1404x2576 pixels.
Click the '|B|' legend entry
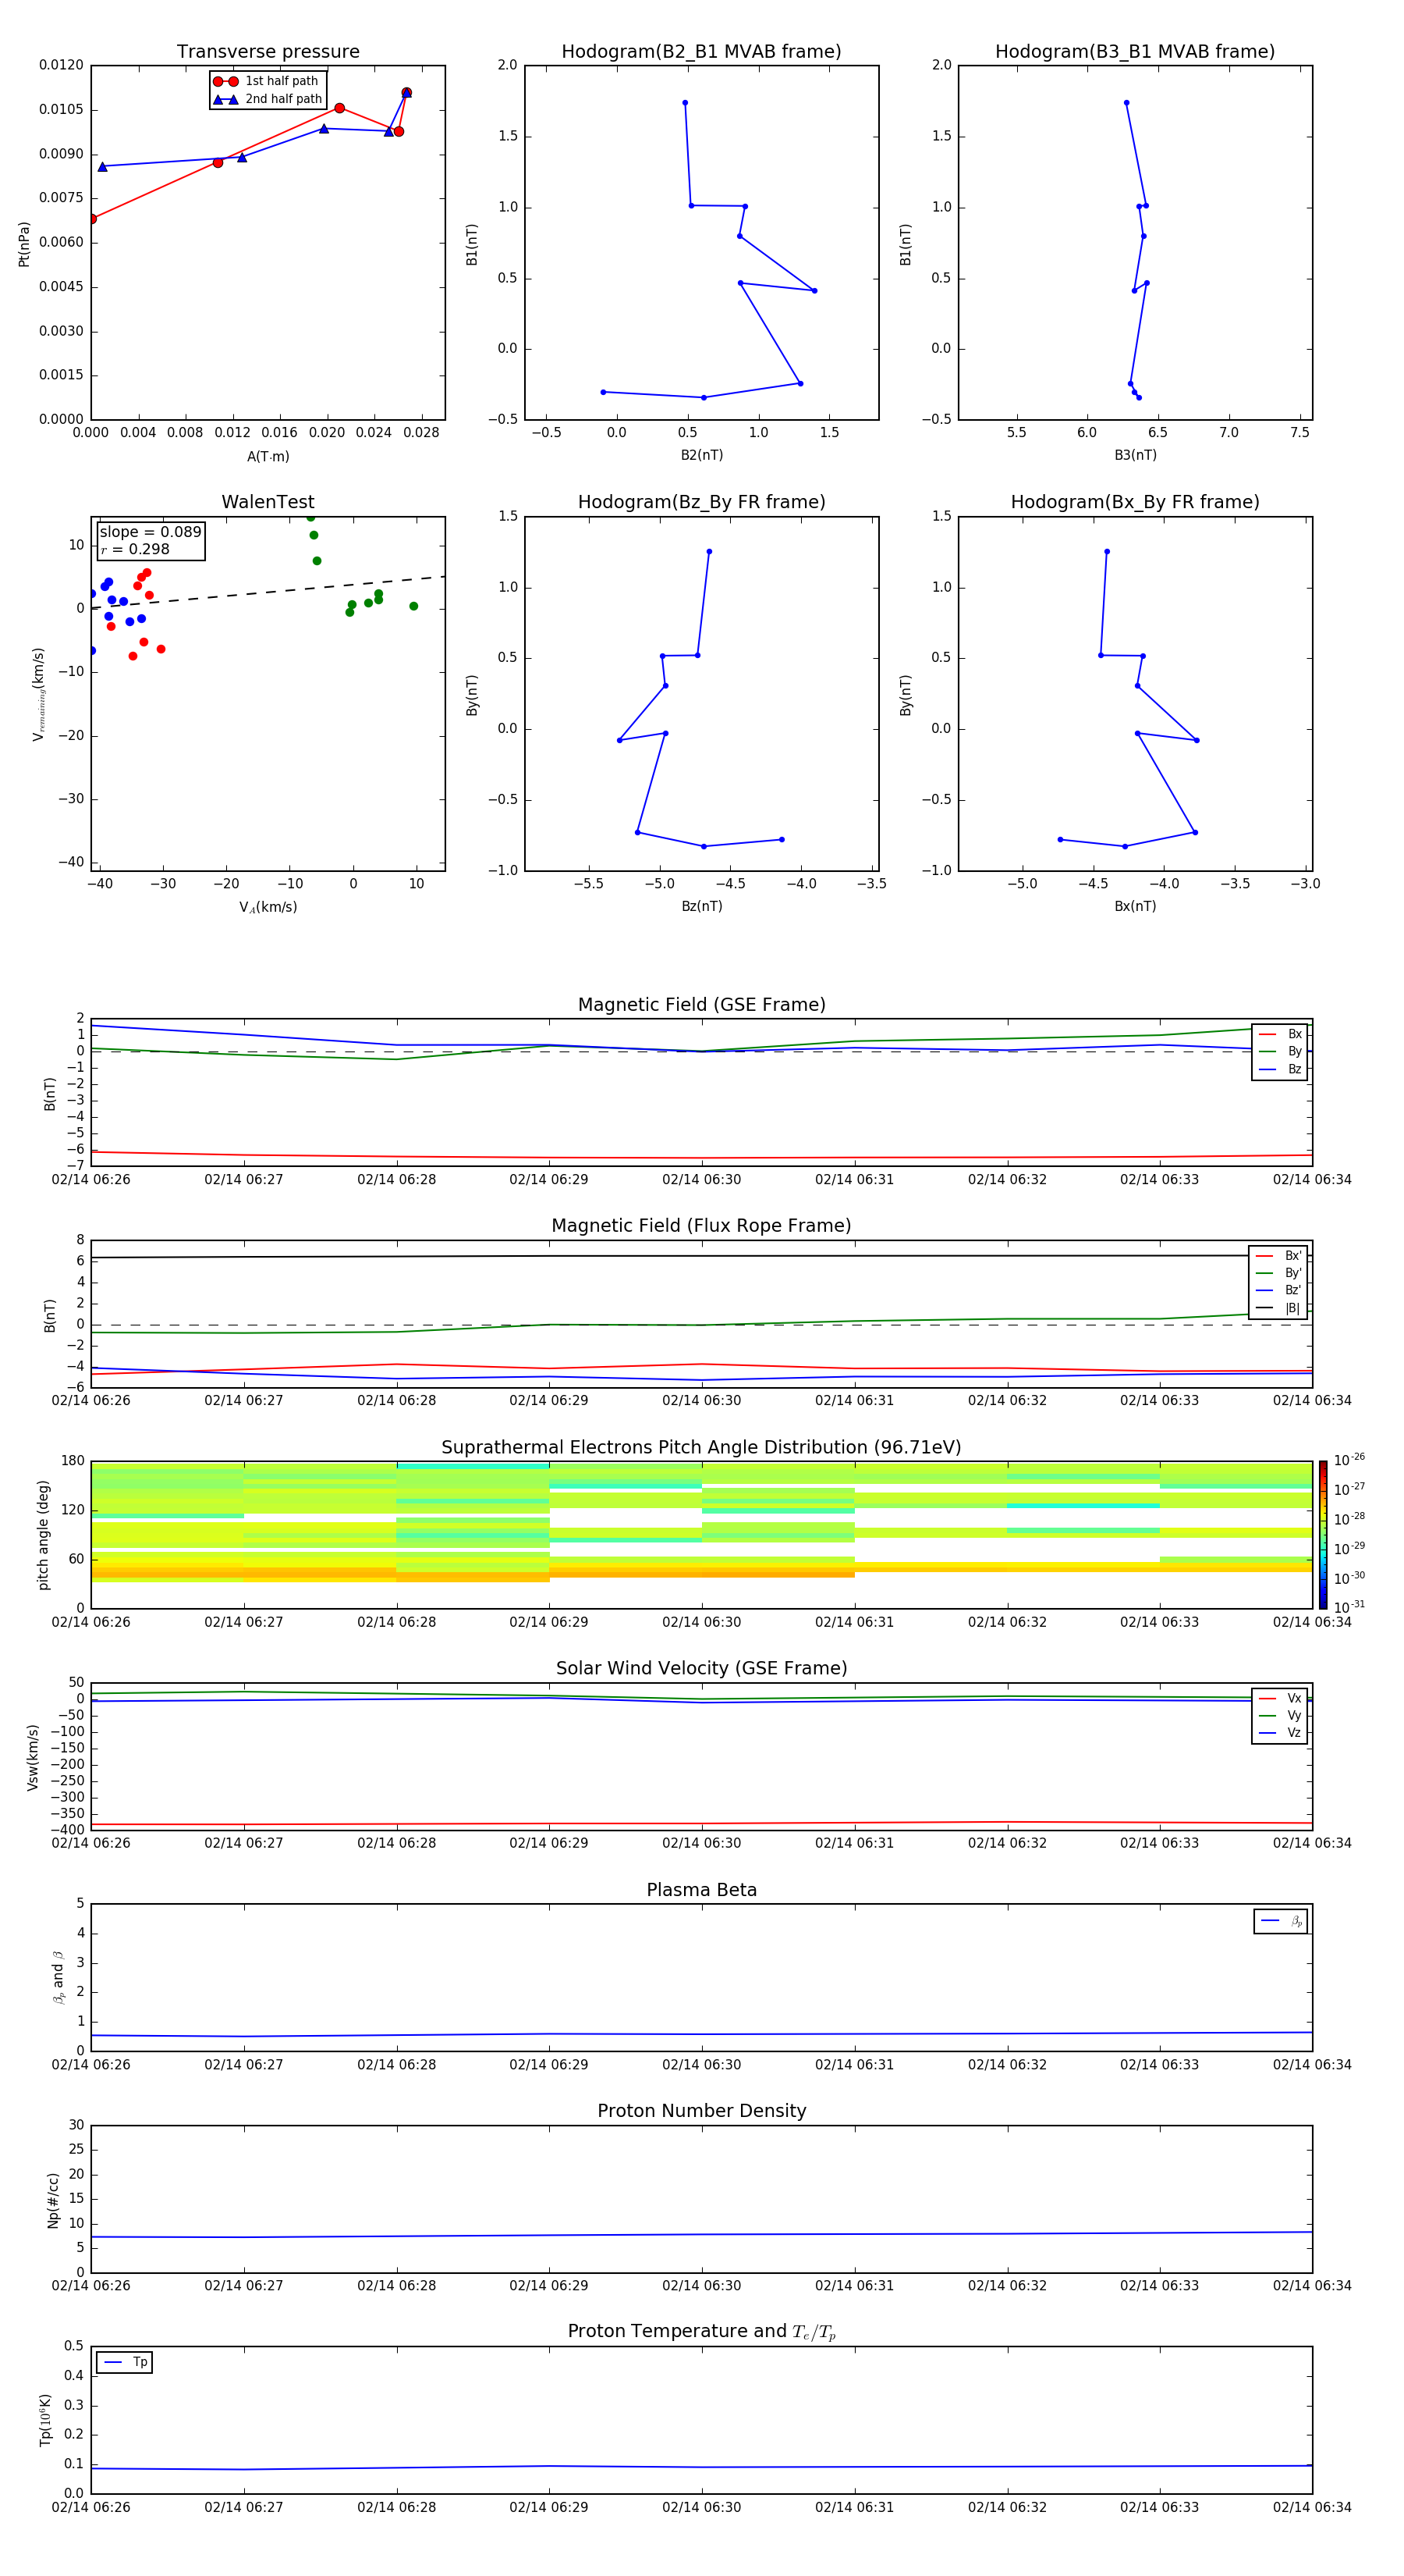(1292, 1309)
